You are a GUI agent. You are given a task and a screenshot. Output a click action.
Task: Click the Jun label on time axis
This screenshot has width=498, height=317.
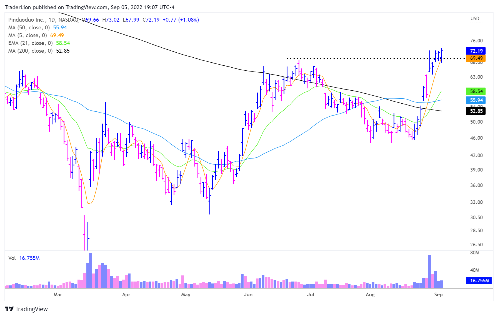pos(248,295)
